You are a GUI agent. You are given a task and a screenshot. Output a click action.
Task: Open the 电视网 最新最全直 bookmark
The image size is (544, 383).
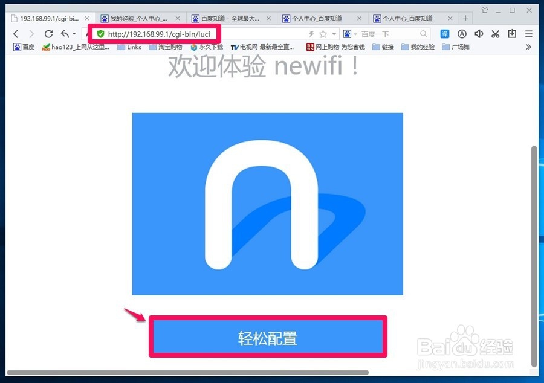262,47
